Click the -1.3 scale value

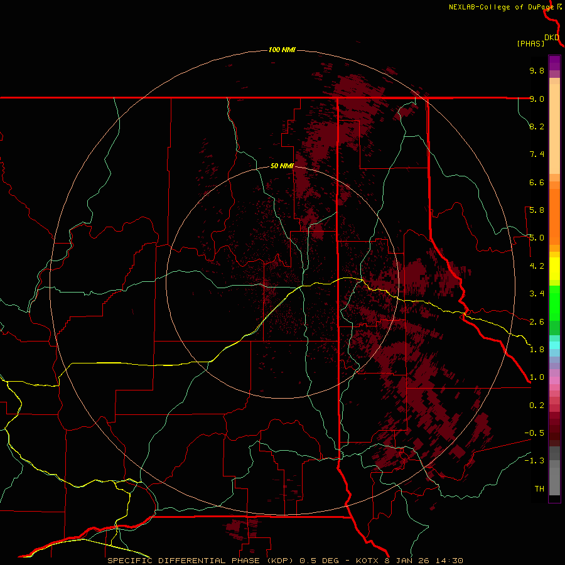pos(534,461)
